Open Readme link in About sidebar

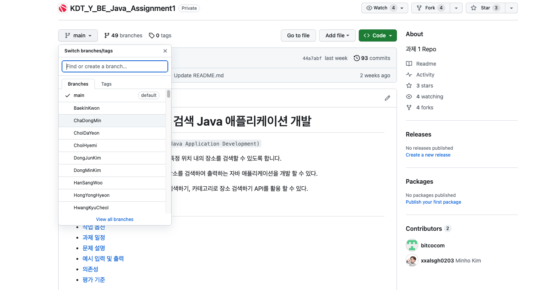(421, 64)
